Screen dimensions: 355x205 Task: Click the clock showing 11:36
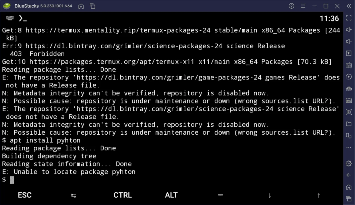coord(329,19)
